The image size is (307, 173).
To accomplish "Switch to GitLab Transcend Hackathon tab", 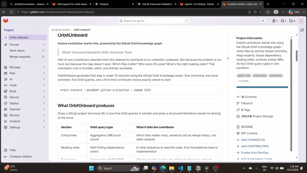I will (157, 4).
